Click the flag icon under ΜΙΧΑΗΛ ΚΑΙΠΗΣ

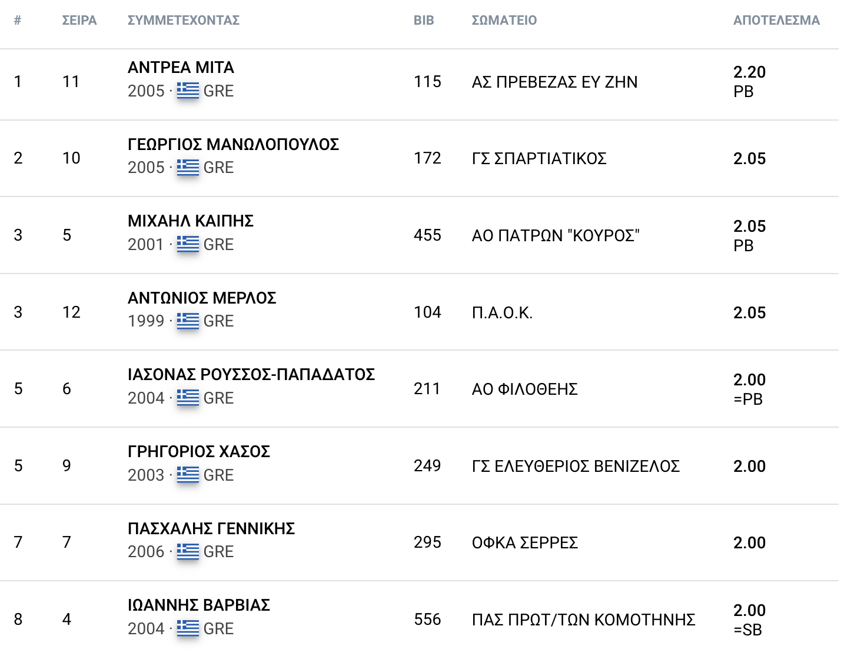188,244
